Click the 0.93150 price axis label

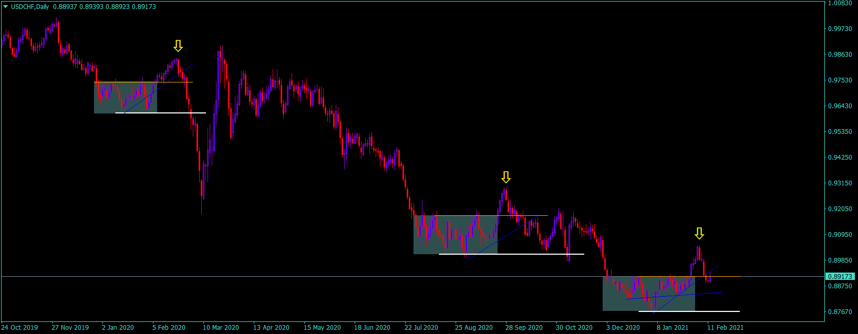[x=840, y=183]
